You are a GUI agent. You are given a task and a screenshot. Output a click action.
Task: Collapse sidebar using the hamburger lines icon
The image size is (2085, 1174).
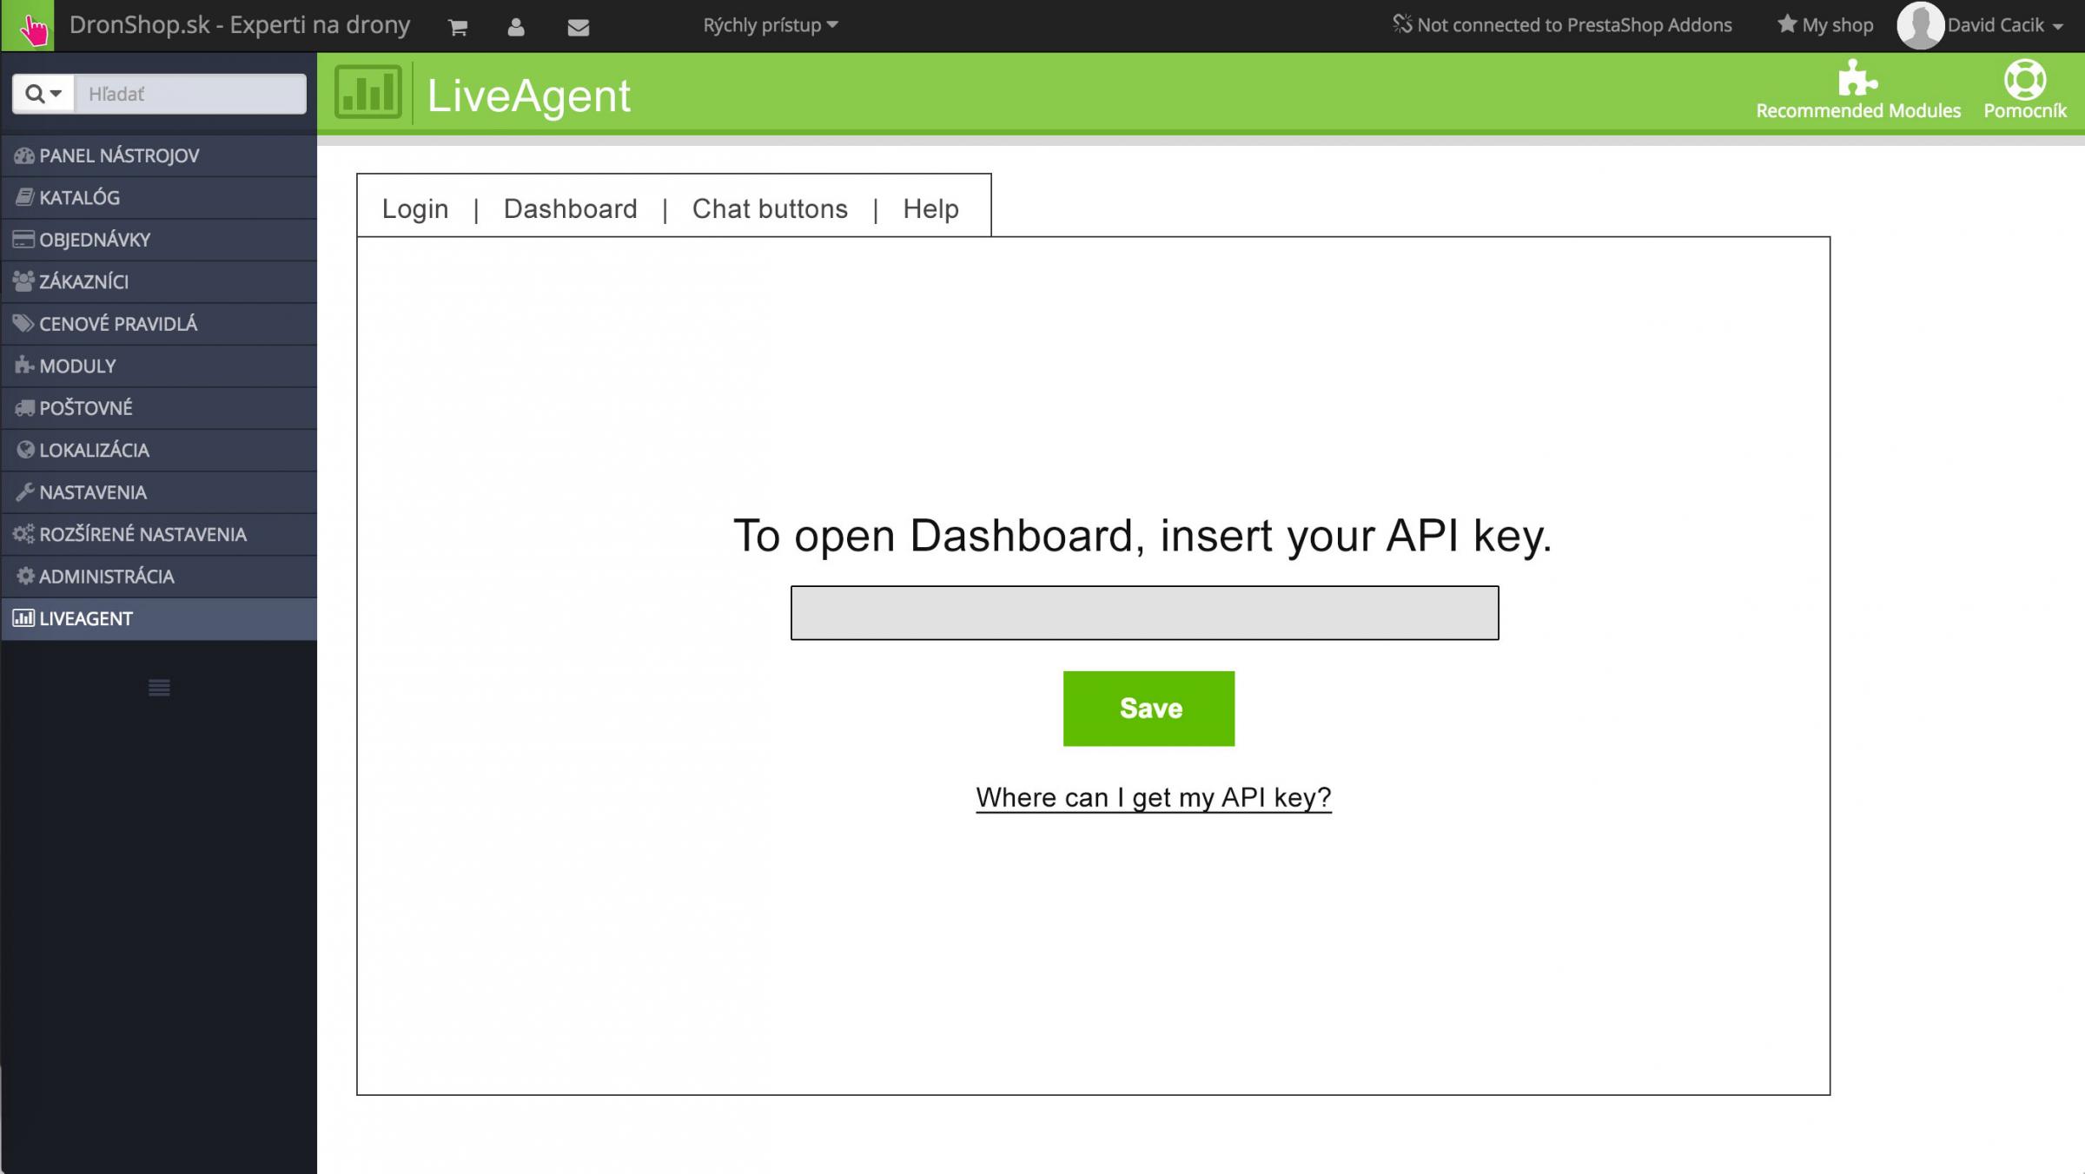point(159,688)
